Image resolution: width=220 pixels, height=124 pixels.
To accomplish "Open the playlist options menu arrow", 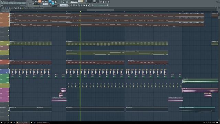I will tap(1, 8).
